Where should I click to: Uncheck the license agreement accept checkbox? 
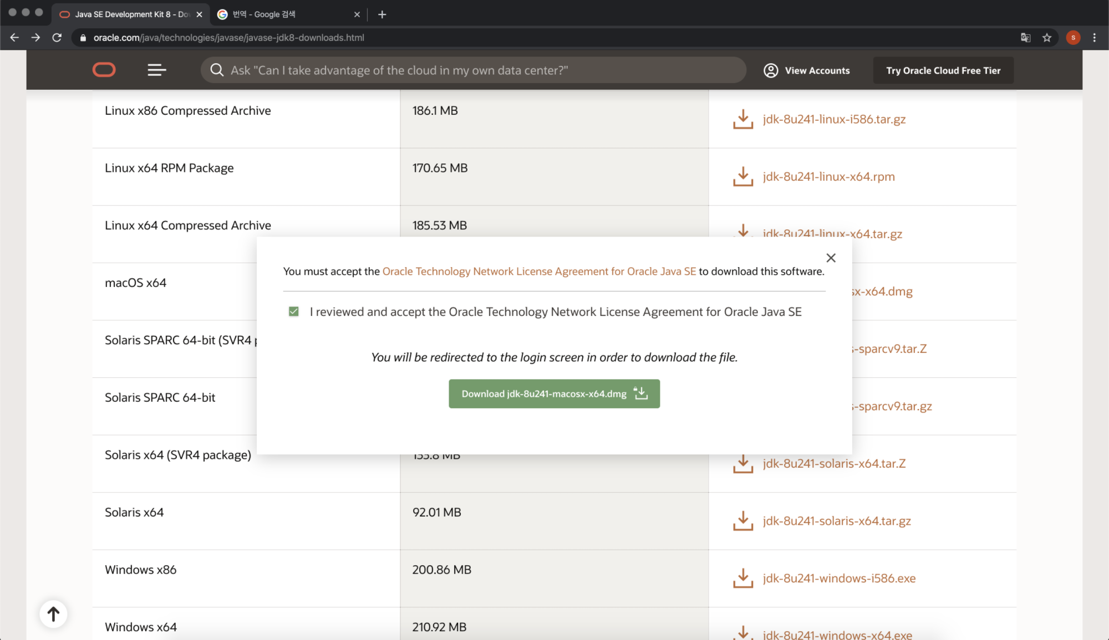294,312
